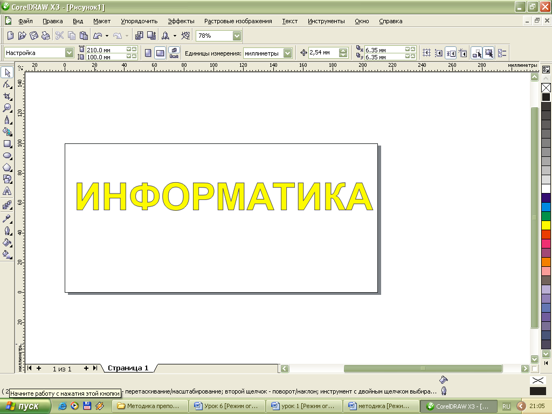The width and height of the screenshot is (552, 414).
Task: Create a new document
Action: pos(11,36)
